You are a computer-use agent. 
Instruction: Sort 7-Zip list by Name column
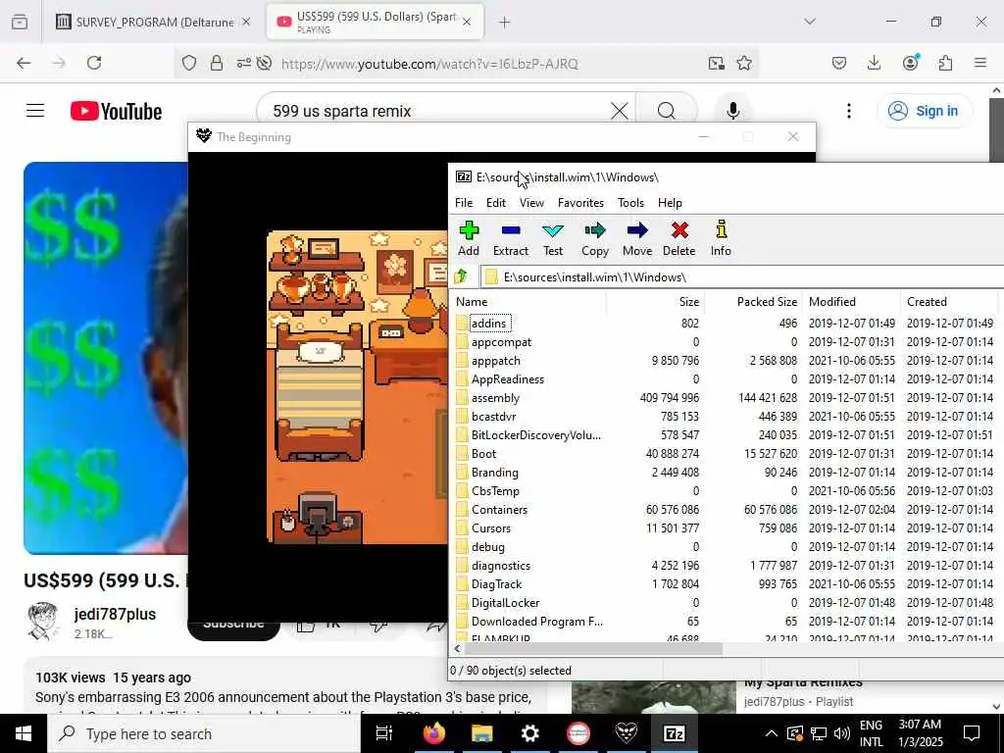click(528, 302)
